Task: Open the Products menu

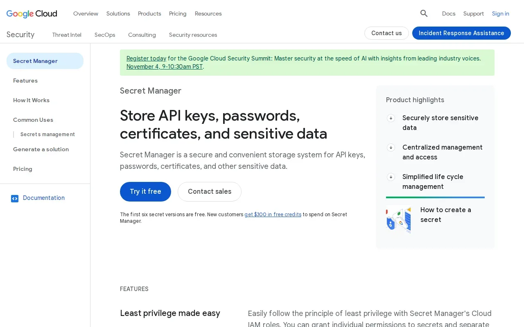Action: 149,13
